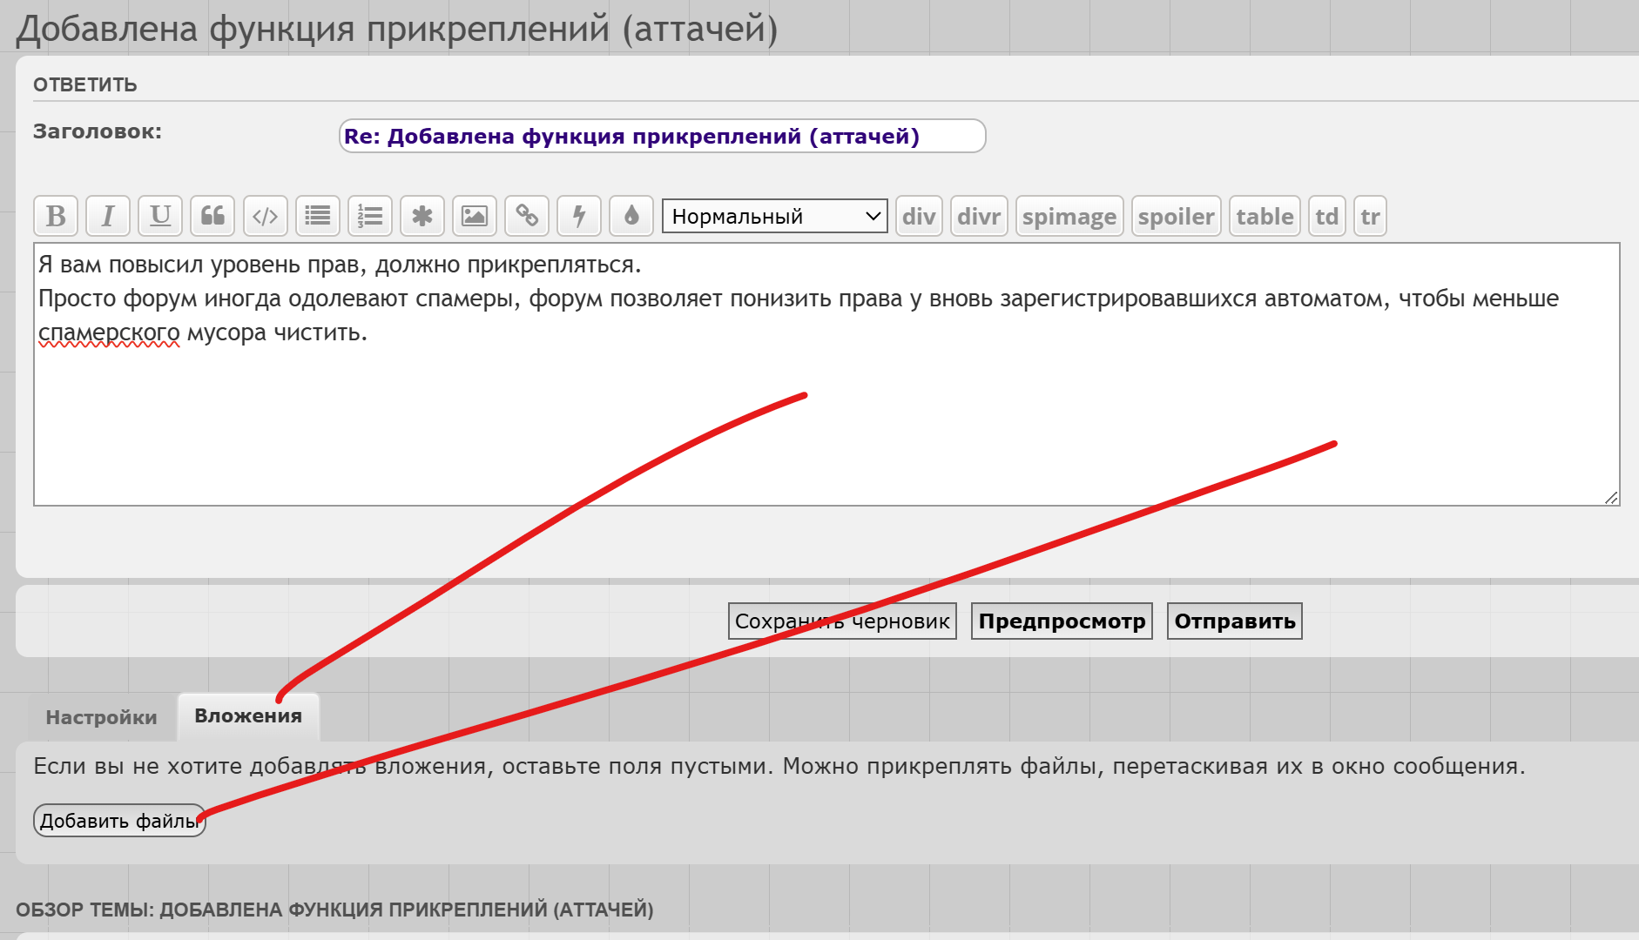
Task: Insert an image with the picture icon
Action: tap(474, 216)
